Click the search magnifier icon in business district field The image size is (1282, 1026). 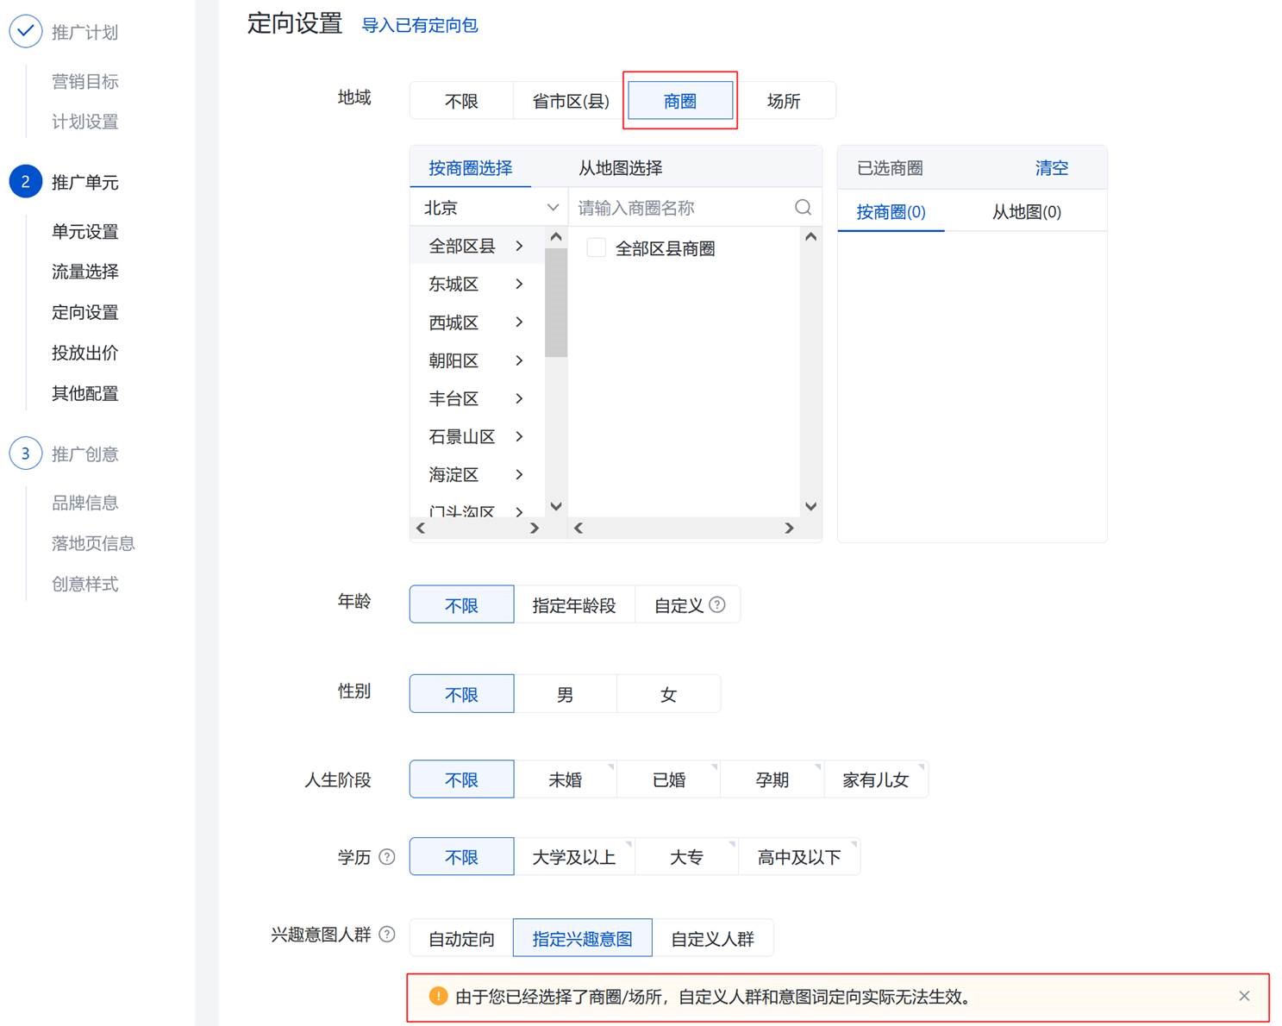tap(803, 208)
